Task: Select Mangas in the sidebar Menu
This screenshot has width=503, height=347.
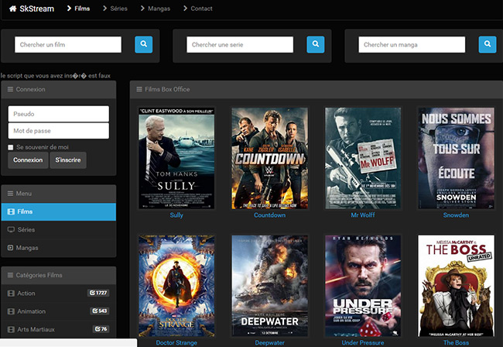Action: [x=59, y=248]
